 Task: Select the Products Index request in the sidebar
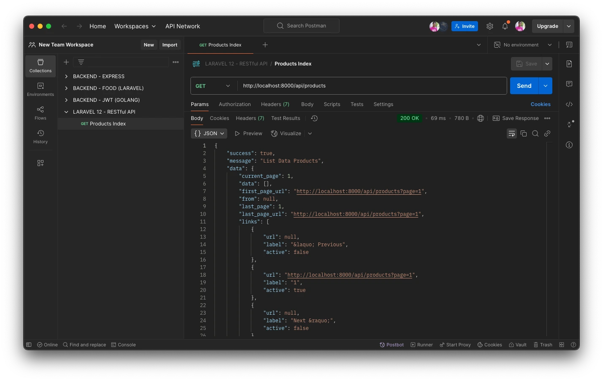[121, 124]
